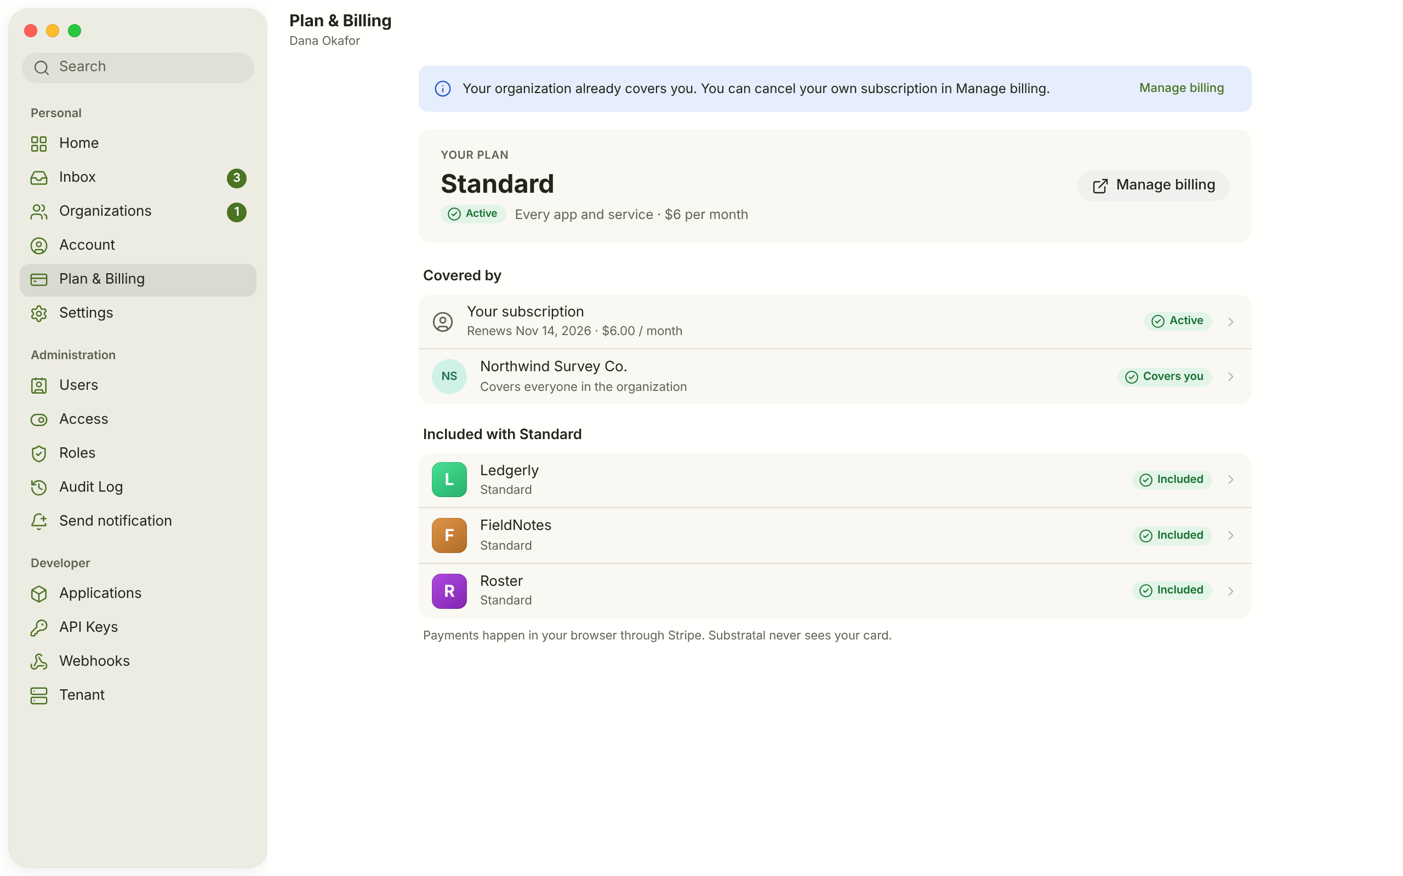Click the Settings gear icon

[x=39, y=313]
